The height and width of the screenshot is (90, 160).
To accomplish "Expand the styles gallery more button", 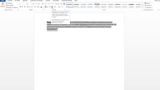I will pos(142,7).
